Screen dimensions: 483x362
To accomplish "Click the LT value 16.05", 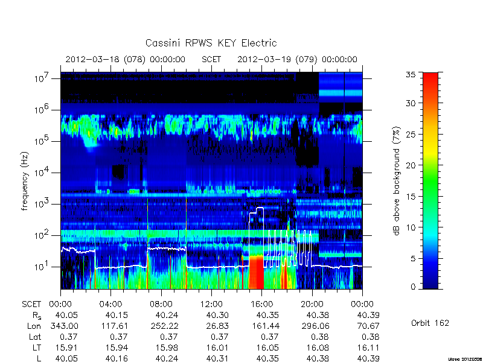I will click(267, 348).
